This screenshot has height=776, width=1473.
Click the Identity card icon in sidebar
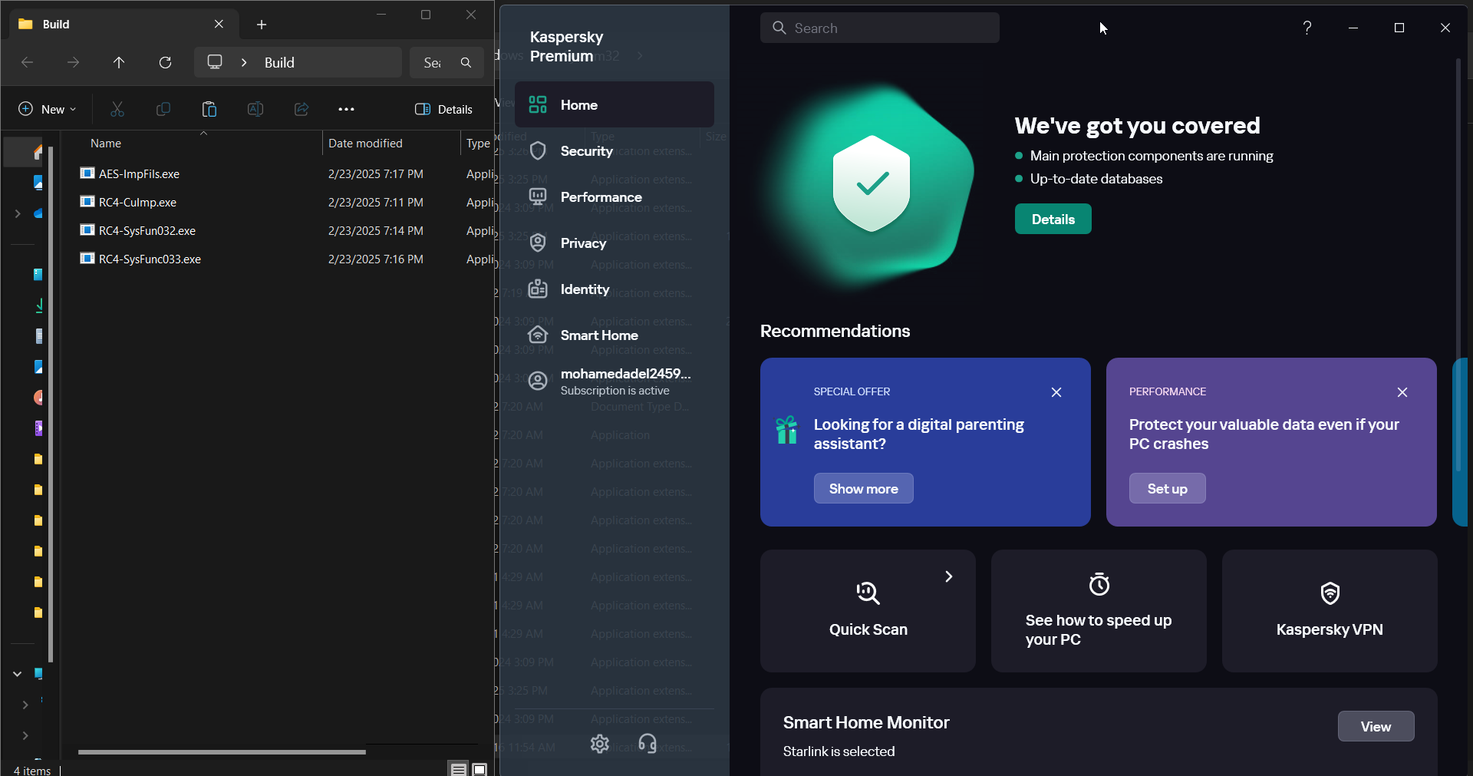(538, 289)
